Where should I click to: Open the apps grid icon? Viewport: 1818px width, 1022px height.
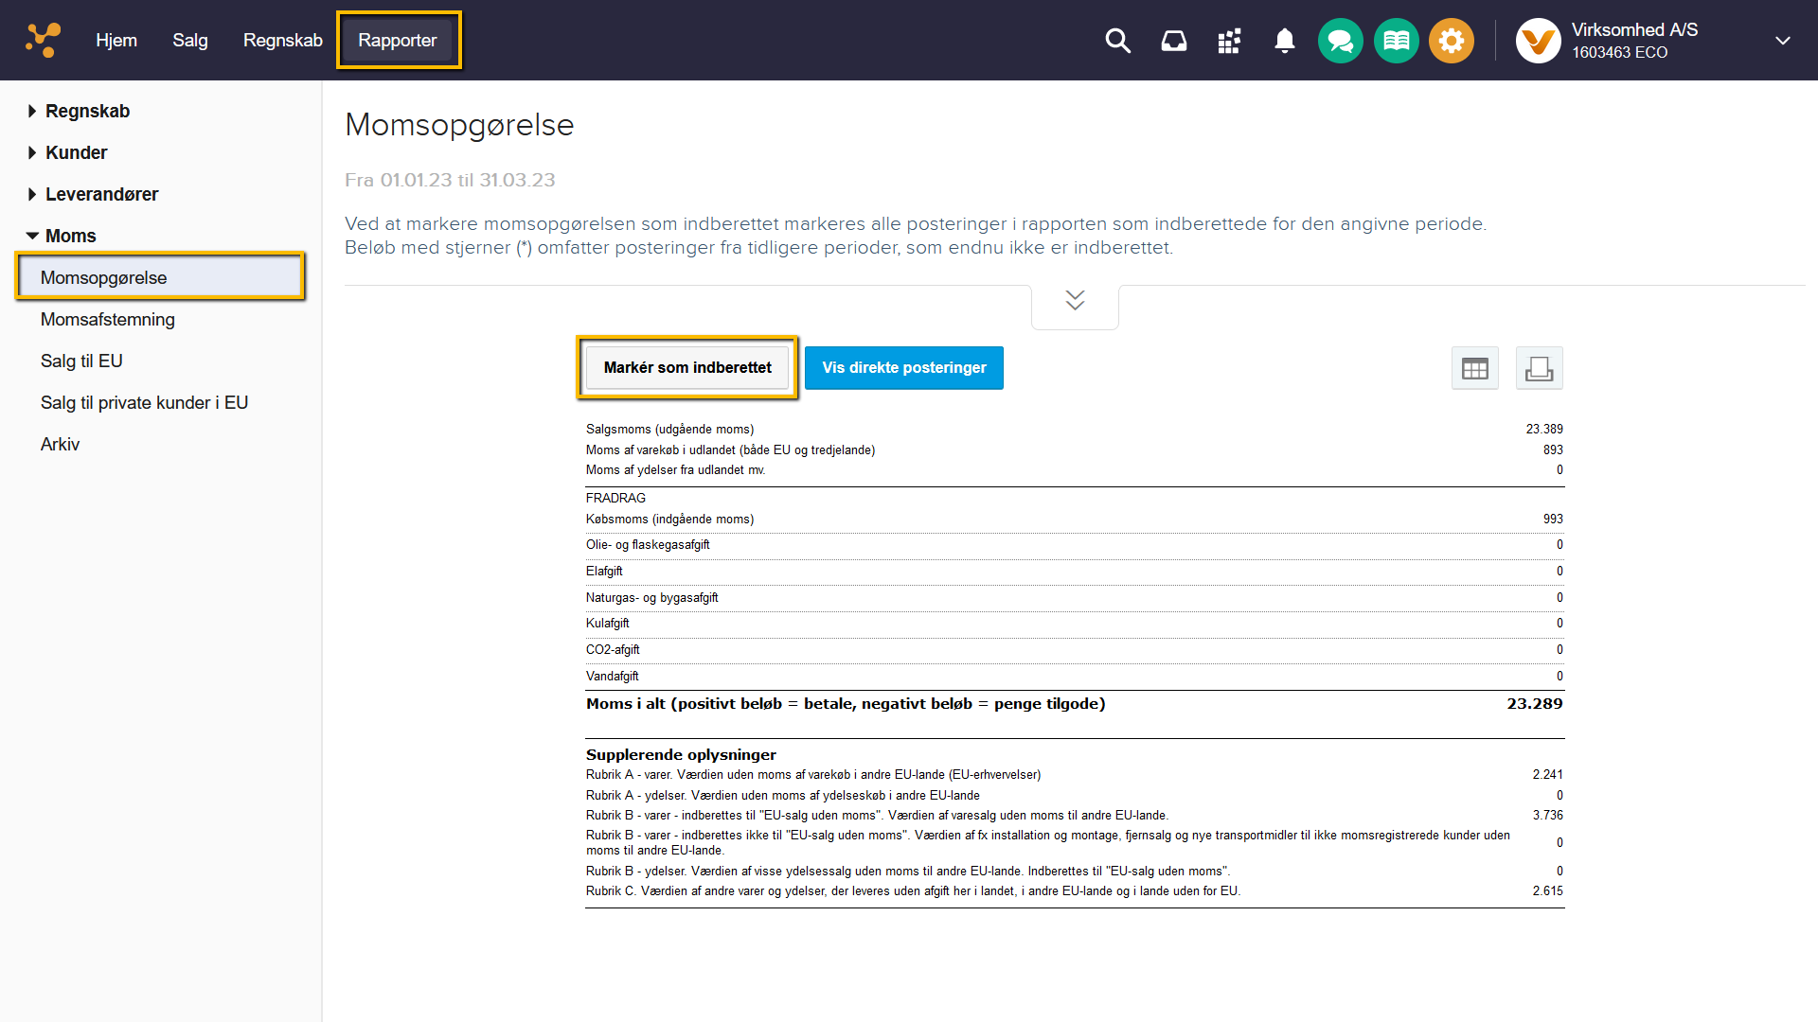coord(1229,41)
